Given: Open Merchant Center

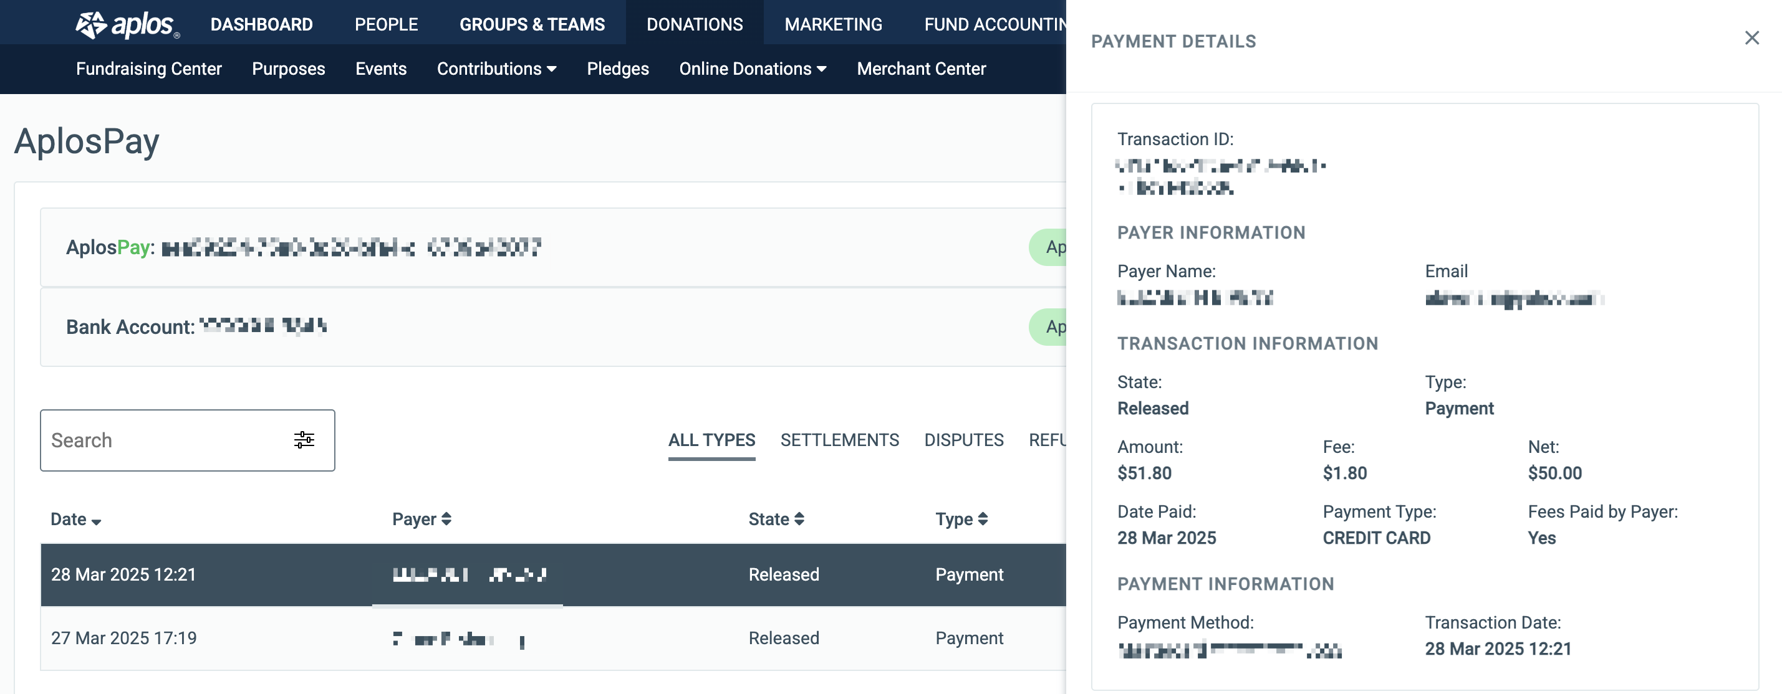Looking at the screenshot, I should [x=922, y=69].
